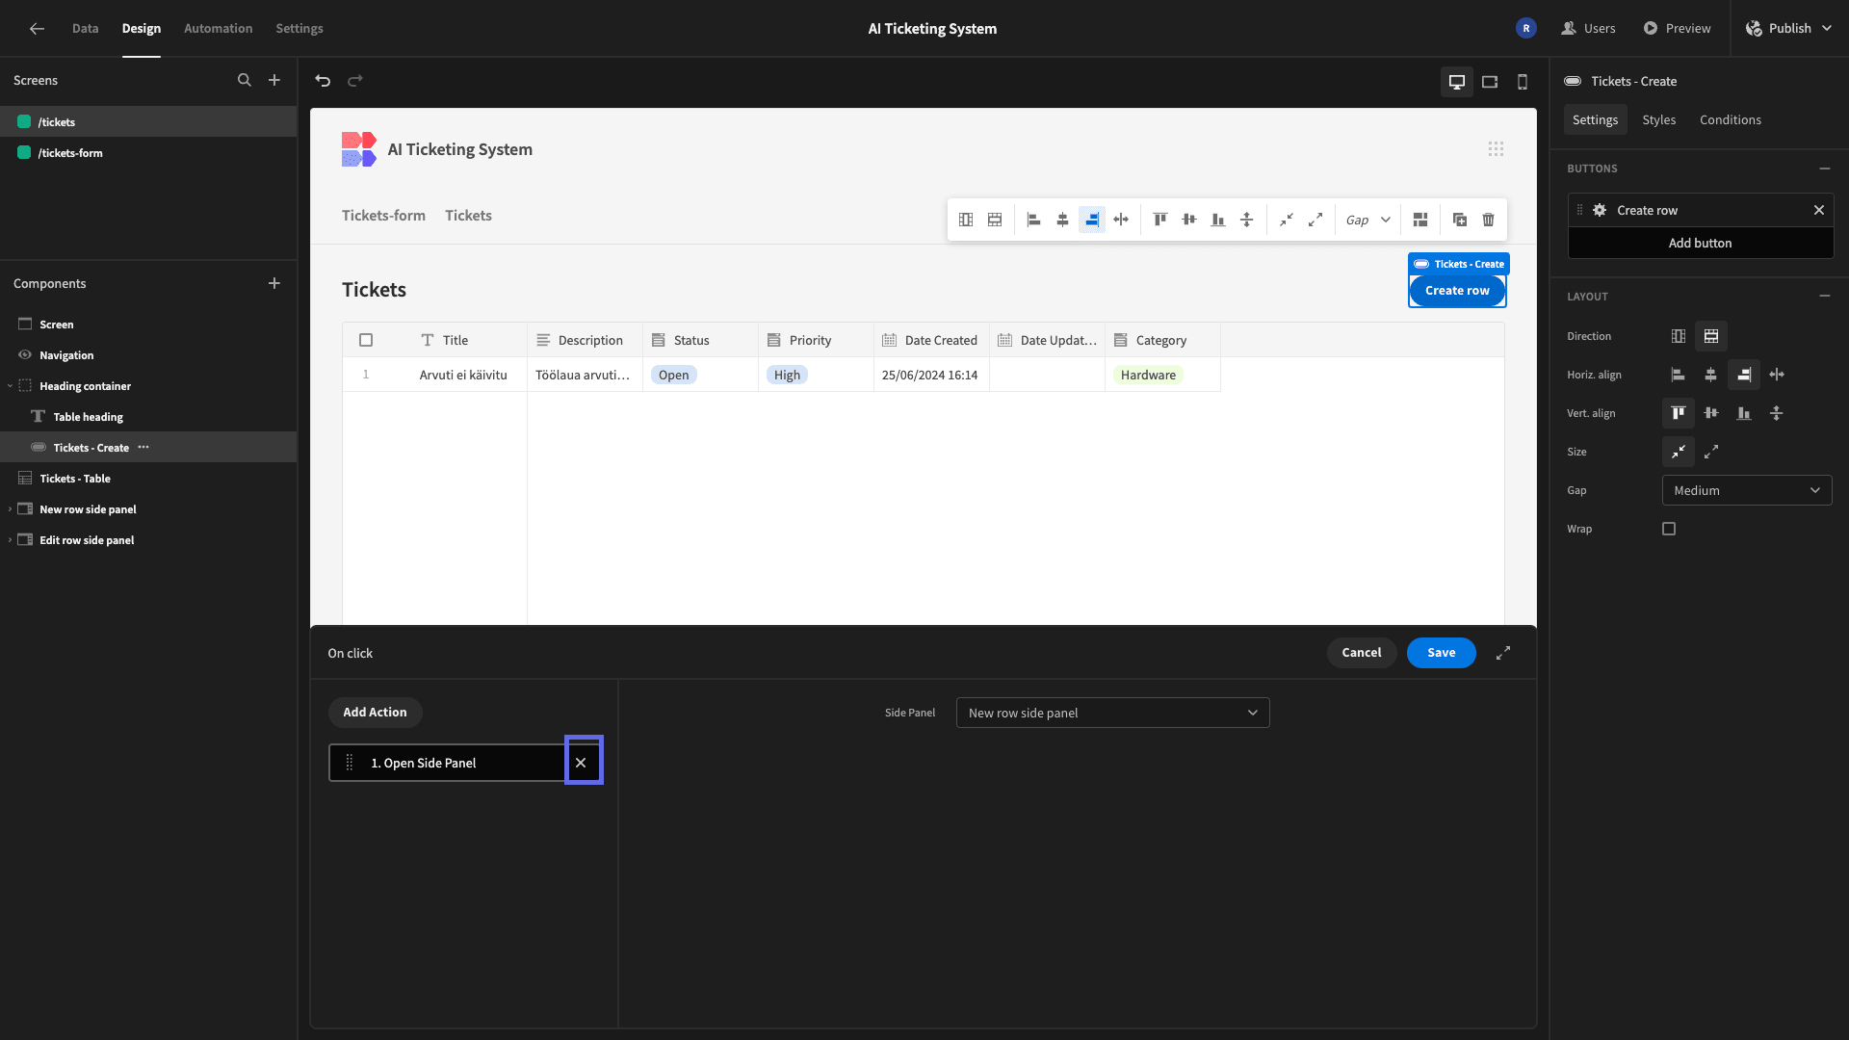Remove Open Side Panel action
The image size is (1849, 1040).
click(x=581, y=763)
